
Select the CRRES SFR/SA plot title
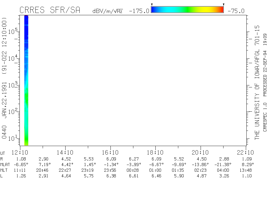pos(50,10)
